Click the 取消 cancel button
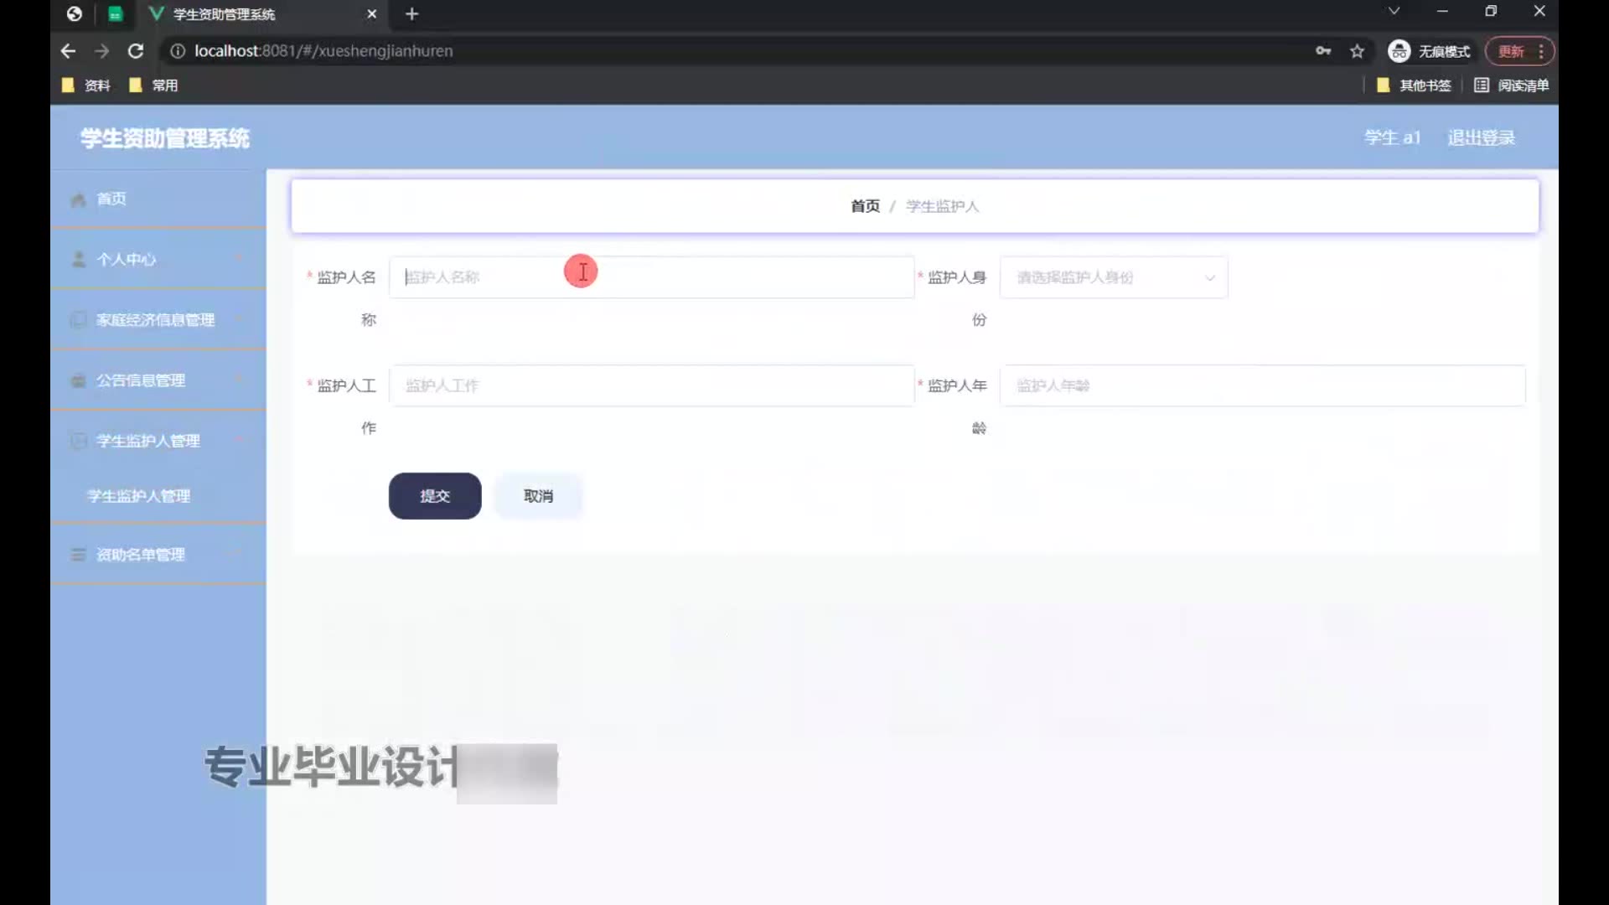The image size is (1609, 905). tap(538, 496)
